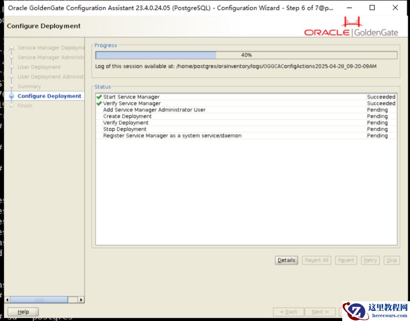The image size is (410, 321).
Task: Click sidebar scrollbar right arrow
Action: (81, 300)
